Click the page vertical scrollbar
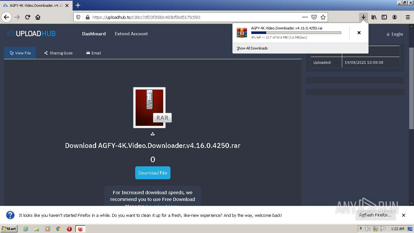This screenshot has width=414, height=233. [411, 88]
